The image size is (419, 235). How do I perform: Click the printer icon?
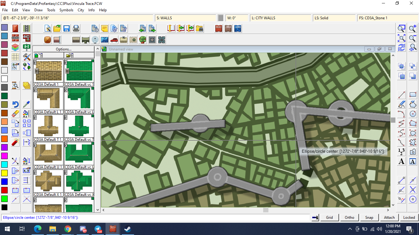(x=76, y=29)
